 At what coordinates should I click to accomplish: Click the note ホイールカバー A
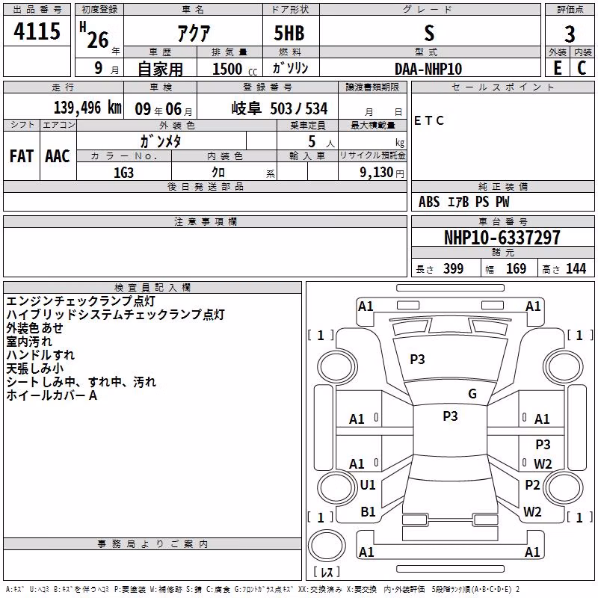(x=52, y=395)
